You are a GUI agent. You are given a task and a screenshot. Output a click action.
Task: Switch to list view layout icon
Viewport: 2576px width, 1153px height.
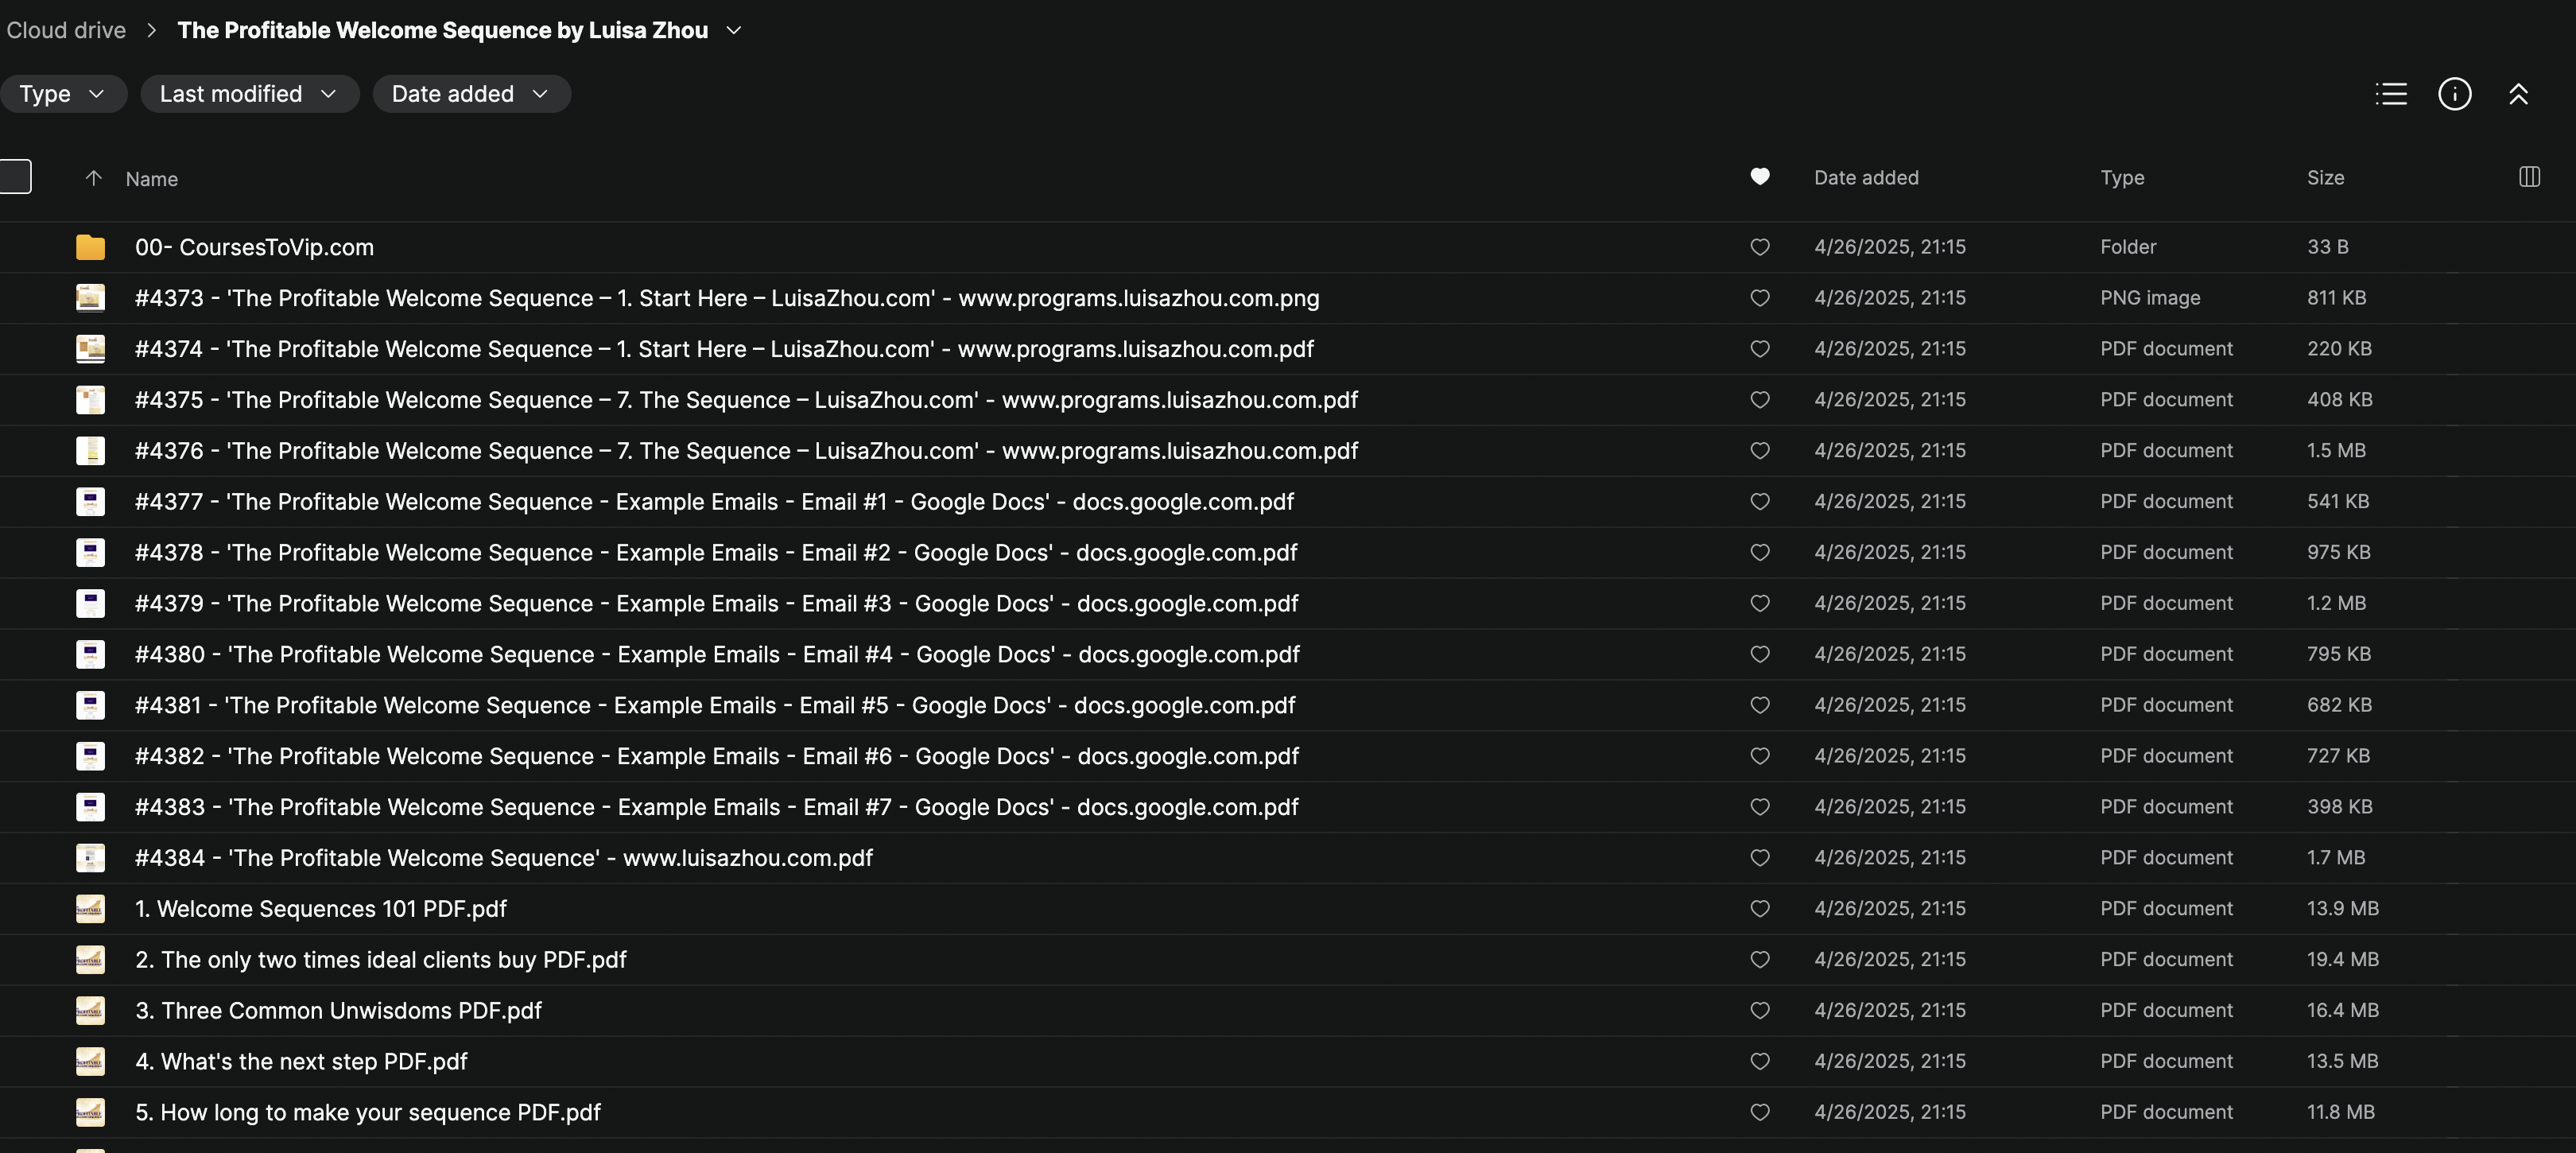[x=2391, y=94]
